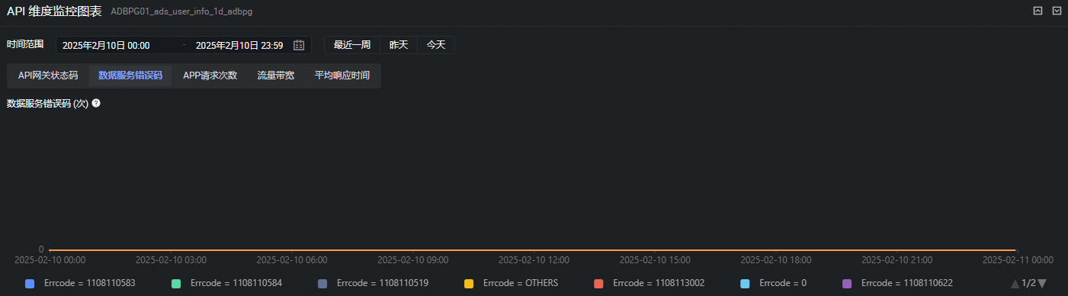Image resolution: width=1068 pixels, height=296 pixels.
Task: Select 今天 time range
Action: point(436,45)
